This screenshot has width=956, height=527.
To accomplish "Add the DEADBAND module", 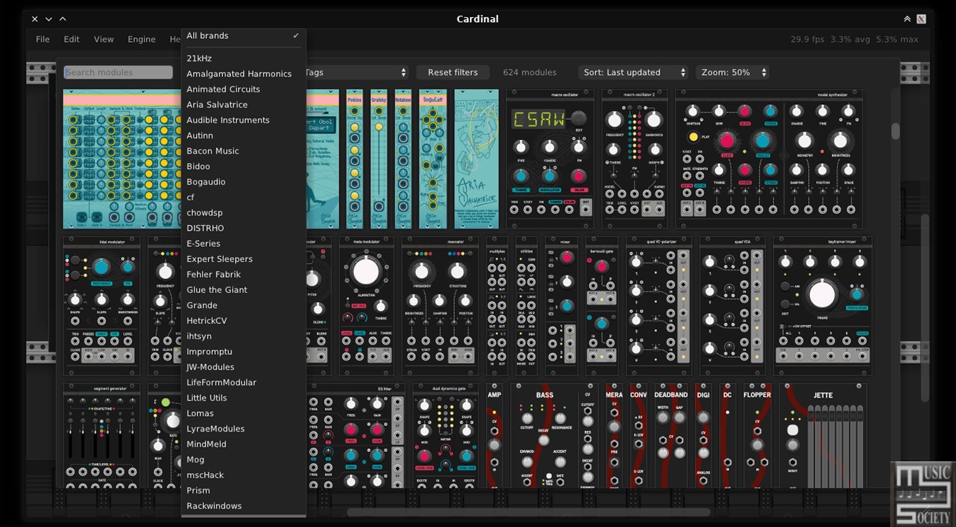I will click(x=670, y=436).
